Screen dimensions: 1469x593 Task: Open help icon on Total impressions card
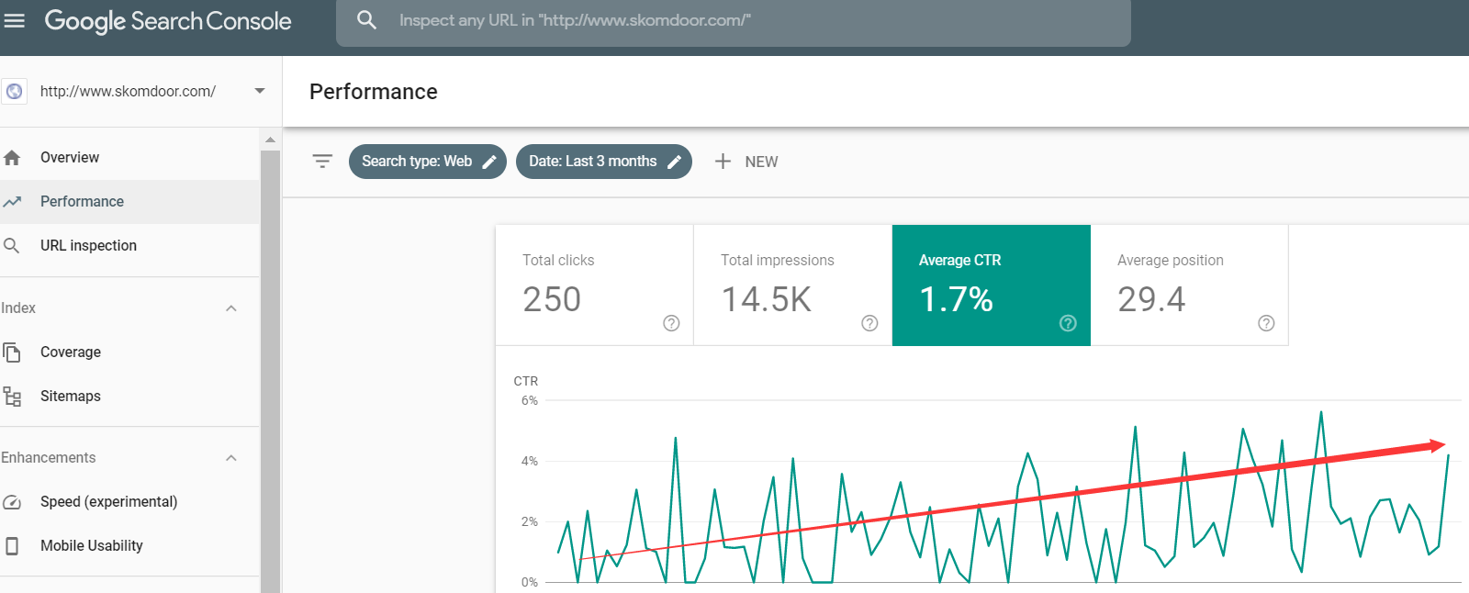[x=869, y=323]
